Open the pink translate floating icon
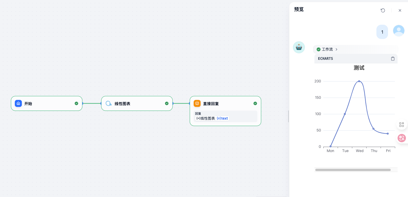 (x=402, y=138)
